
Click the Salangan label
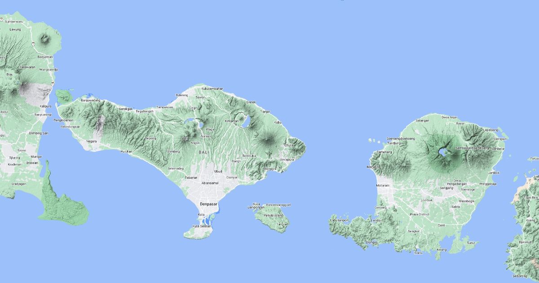tap(423, 120)
